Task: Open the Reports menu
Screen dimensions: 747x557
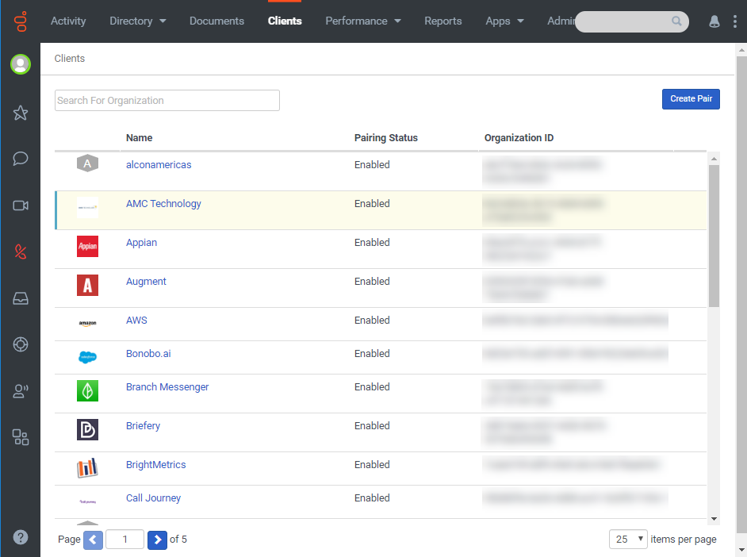Action: pos(443,21)
